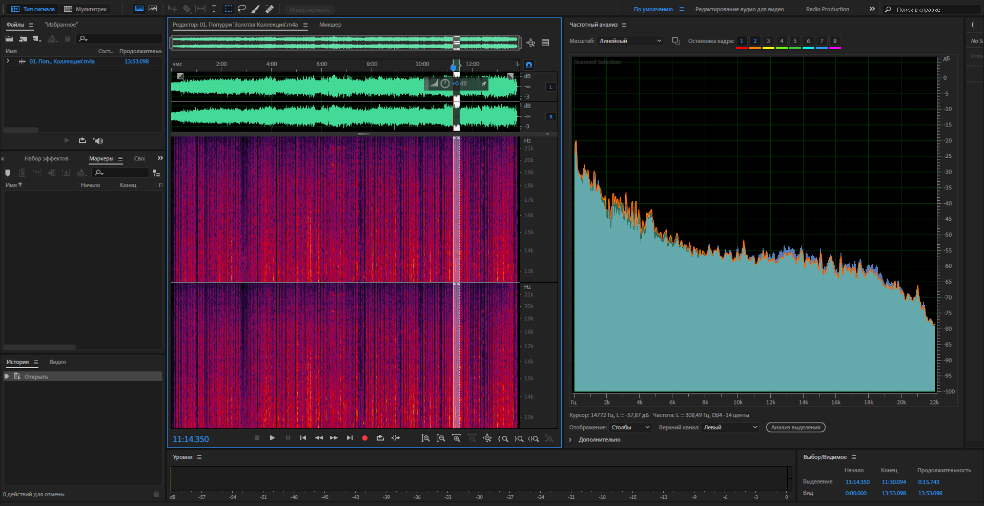Select the Paintbrush selection tool
This screenshot has width=984, height=506.
click(x=255, y=9)
